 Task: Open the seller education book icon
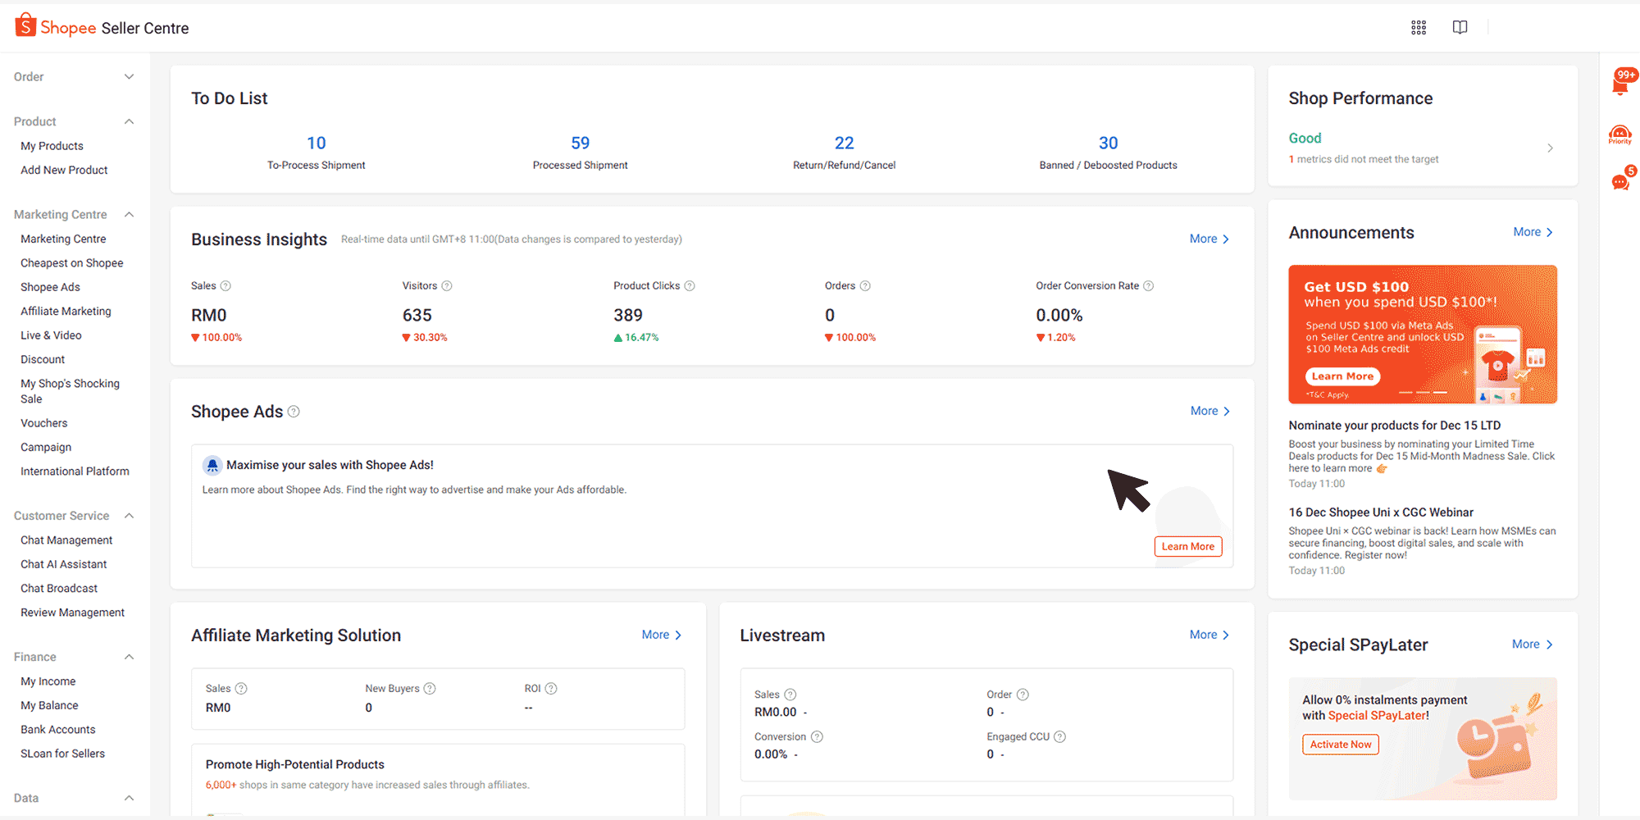click(1460, 28)
